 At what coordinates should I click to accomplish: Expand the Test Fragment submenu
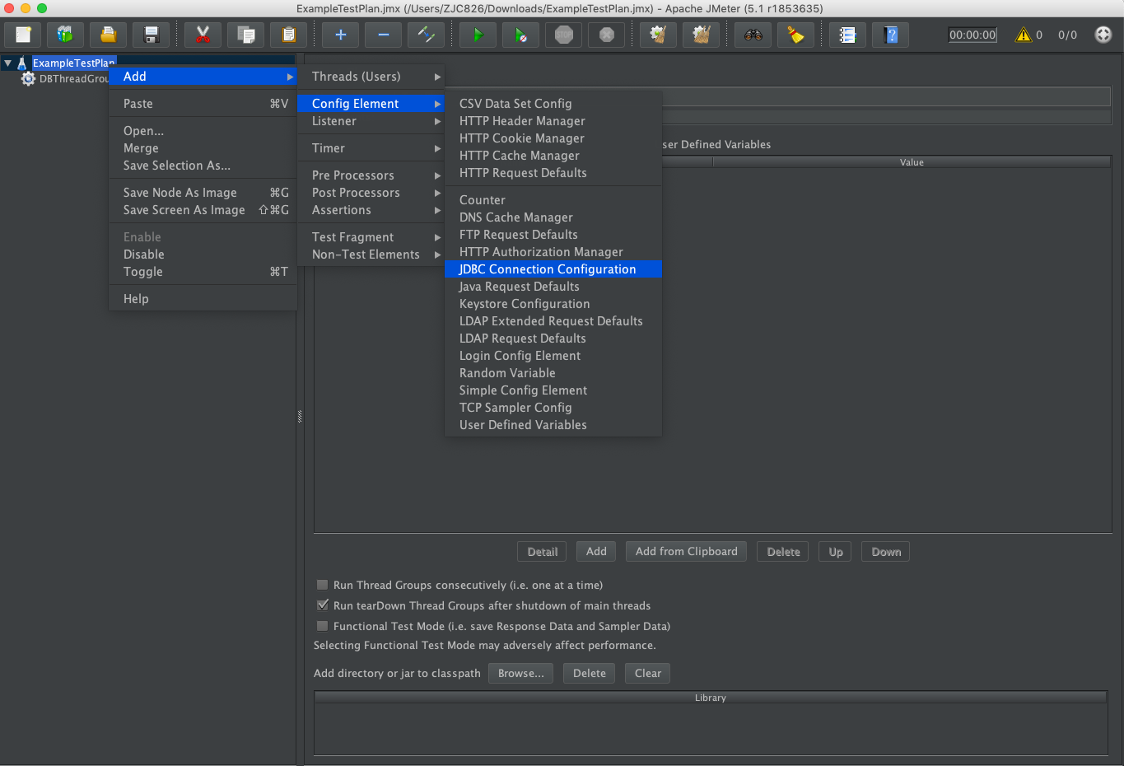[x=371, y=237]
